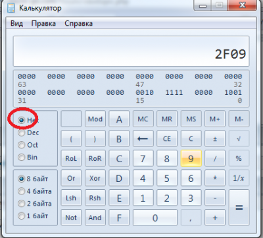Click the 2F09 result display
Viewport: 263px width, 238px height.
click(131, 51)
